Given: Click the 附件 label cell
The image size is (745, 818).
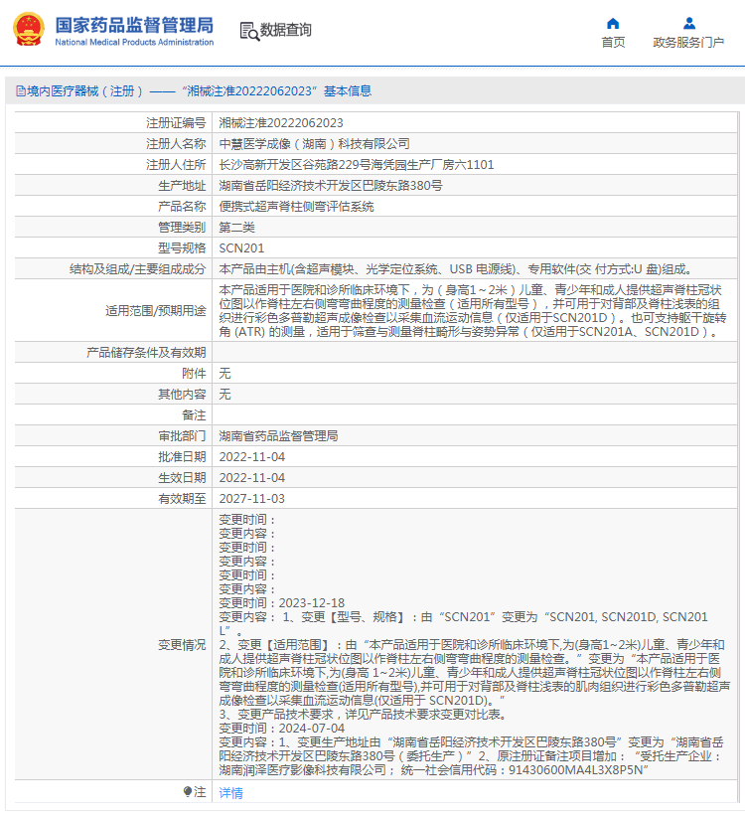Looking at the screenshot, I should click(112, 374).
